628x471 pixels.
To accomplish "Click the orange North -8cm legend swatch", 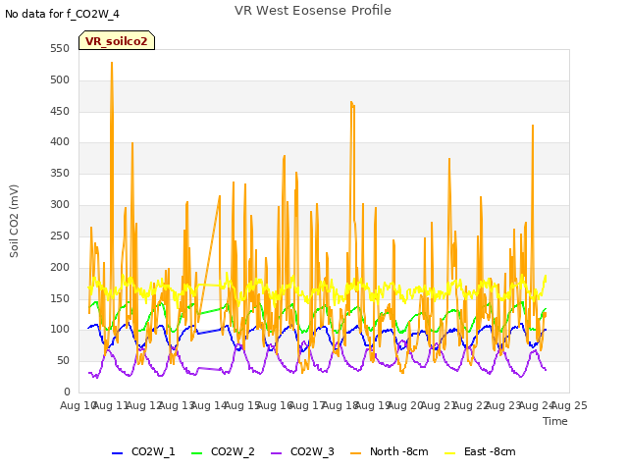I will pos(355,453).
